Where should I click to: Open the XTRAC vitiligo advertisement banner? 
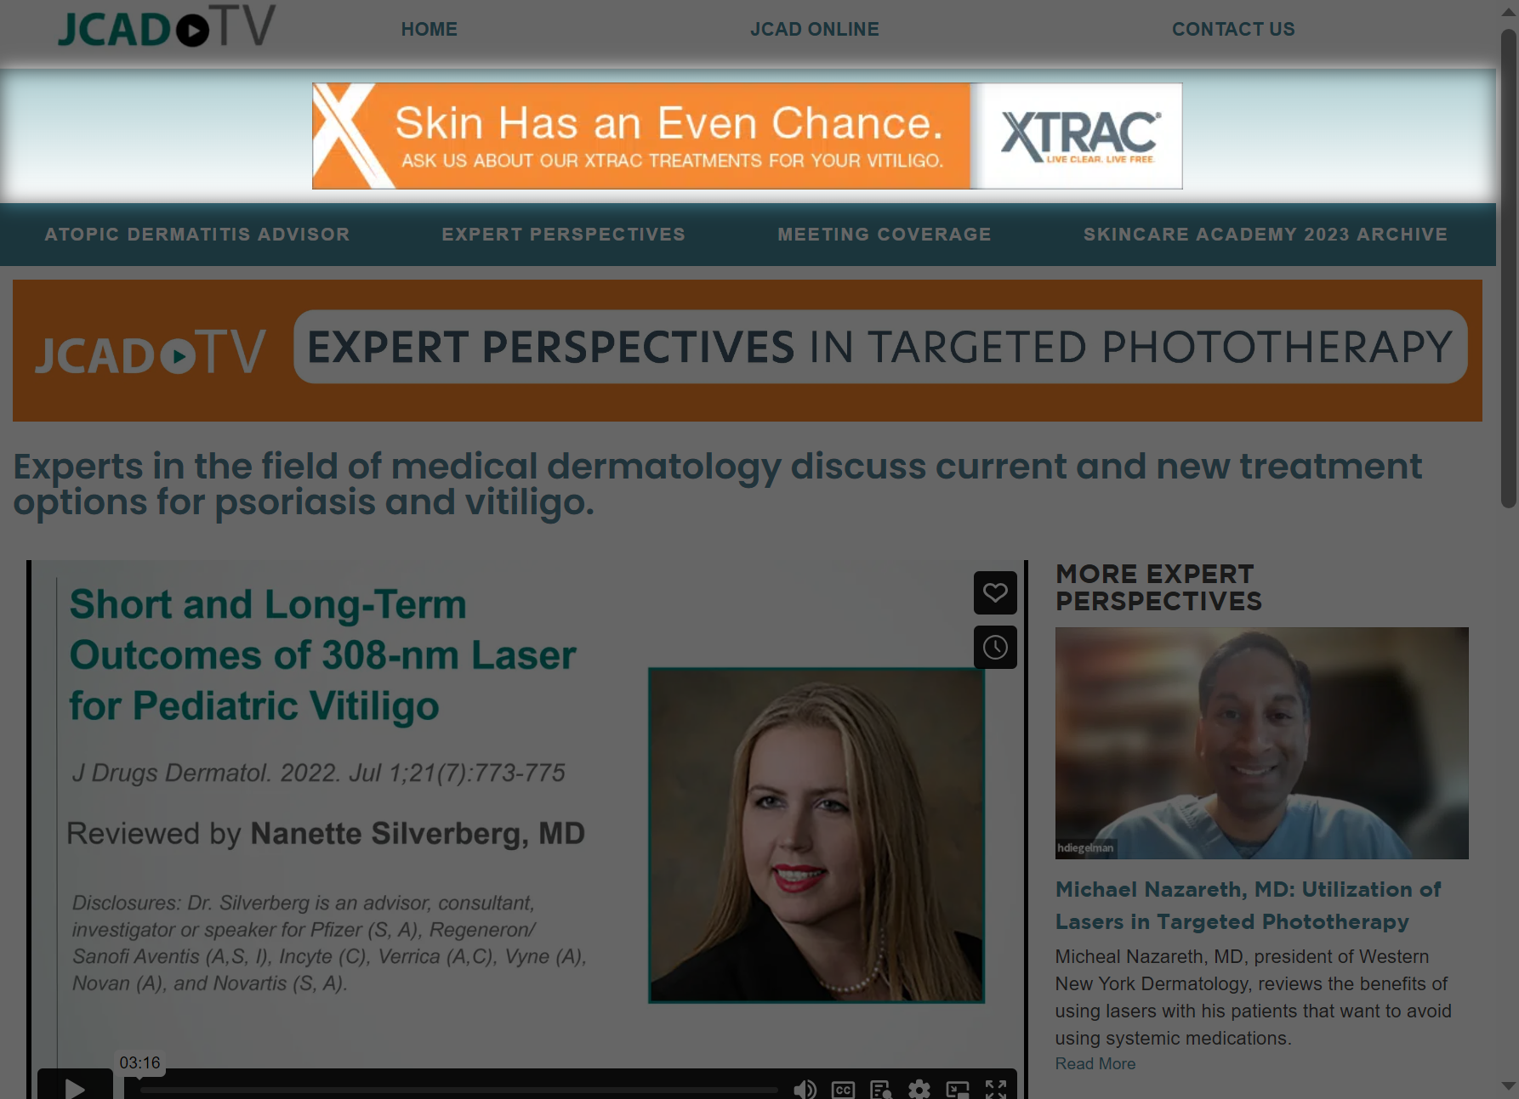pyautogui.click(x=748, y=136)
